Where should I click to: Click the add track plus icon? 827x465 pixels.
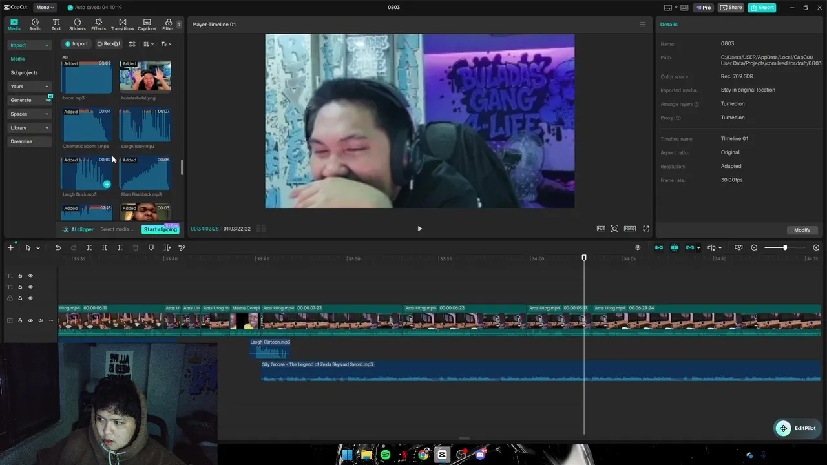click(x=10, y=247)
